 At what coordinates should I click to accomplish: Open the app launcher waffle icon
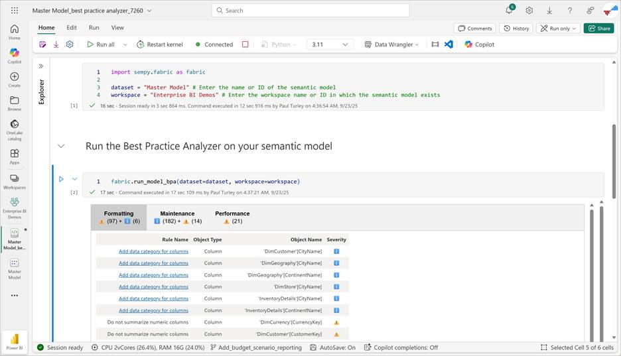click(x=15, y=11)
